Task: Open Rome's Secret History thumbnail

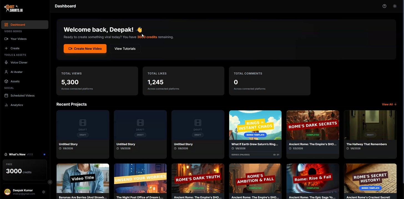Action: 370,178
